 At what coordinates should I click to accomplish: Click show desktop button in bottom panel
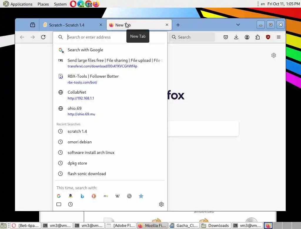[x=4, y=225]
